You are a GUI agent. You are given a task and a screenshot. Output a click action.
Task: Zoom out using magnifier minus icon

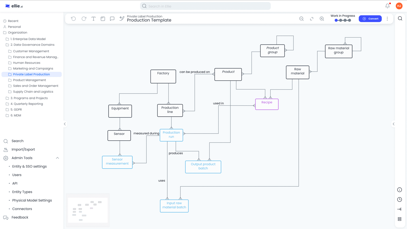point(301,19)
